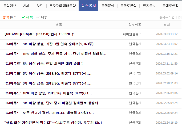Click the 정보제공 column header
Viewport: 182px width, 130px height.
pos(135,25)
